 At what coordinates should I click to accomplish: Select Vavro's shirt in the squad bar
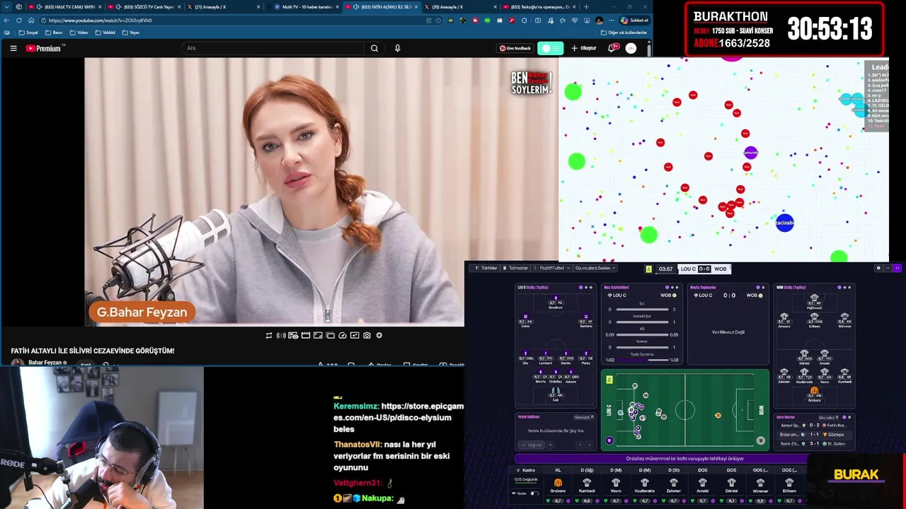pyautogui.click(x=616, y=483)
